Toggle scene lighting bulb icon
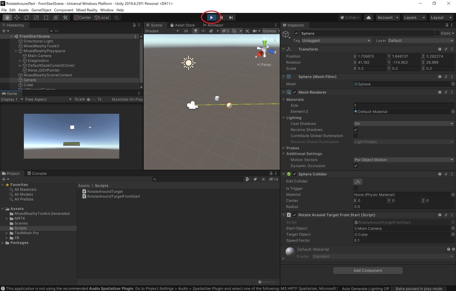The image size is (456, 291). point(196,31)
